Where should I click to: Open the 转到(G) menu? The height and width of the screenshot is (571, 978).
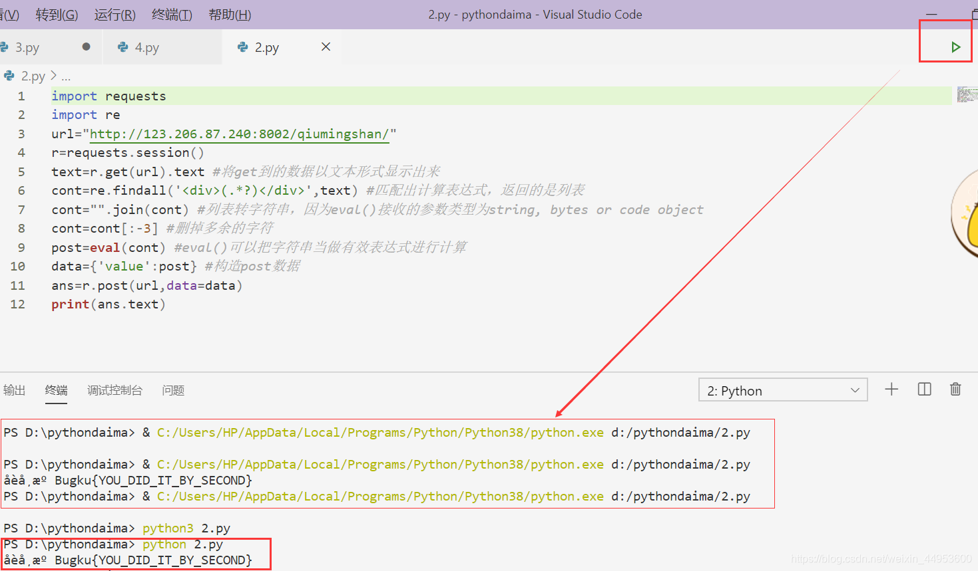[57, 15]
